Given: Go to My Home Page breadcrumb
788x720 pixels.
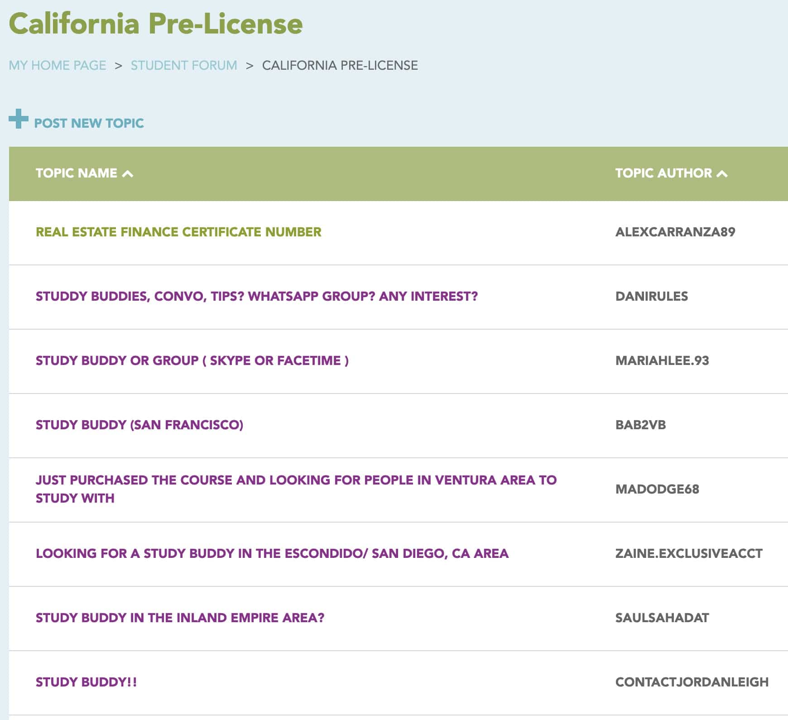Looking at the screenshot, I should point(58,65).
